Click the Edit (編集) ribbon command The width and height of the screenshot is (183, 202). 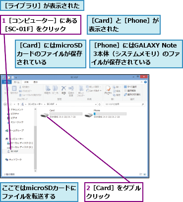pyautogui.click(x=117, y=91)
